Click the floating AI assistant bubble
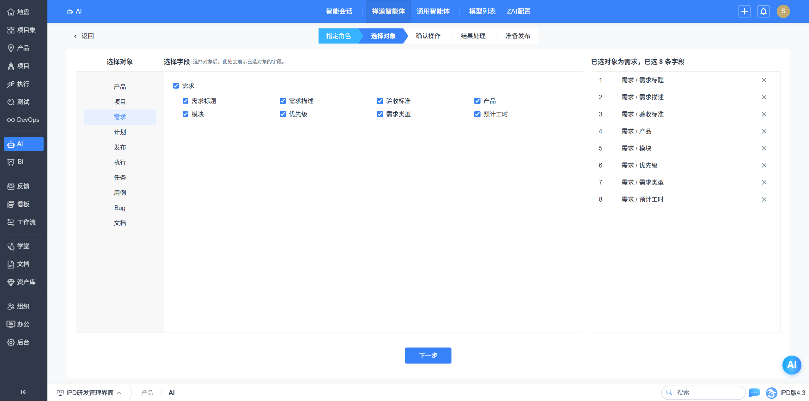This screenshot has height=401, width=809. click(791, 365)
